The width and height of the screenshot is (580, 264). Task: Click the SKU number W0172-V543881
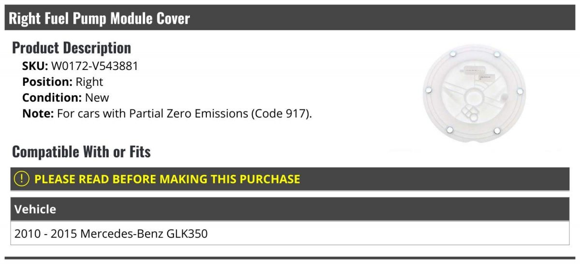[x=95, y=66]
